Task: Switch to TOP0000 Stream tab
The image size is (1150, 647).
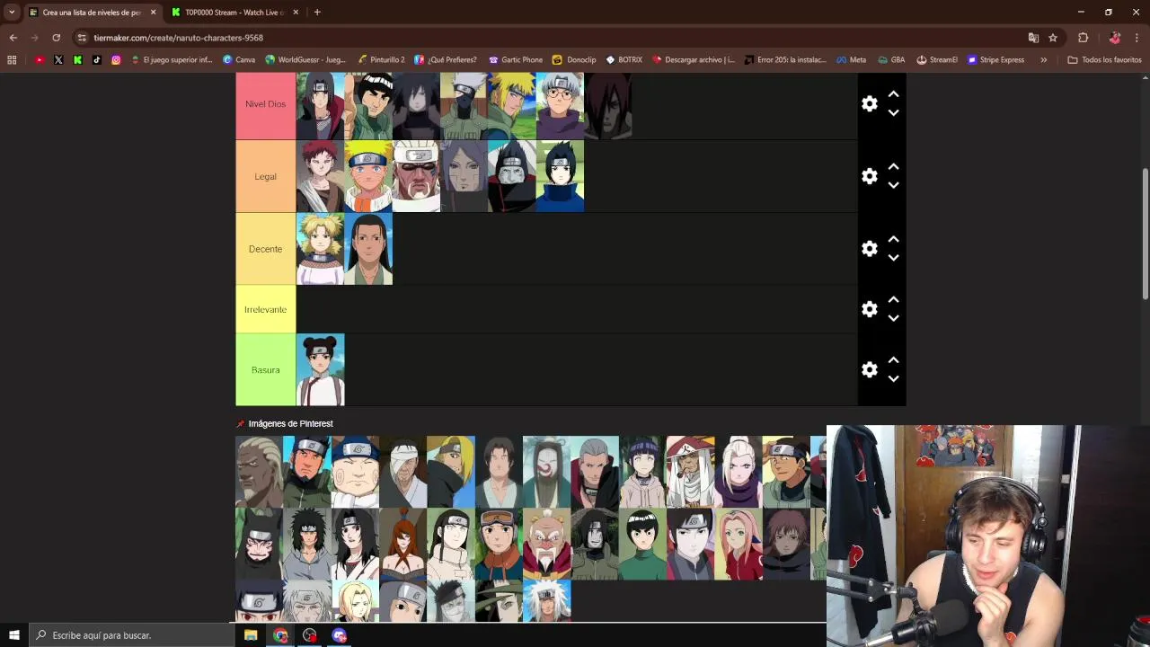Action: click(234, 13)
